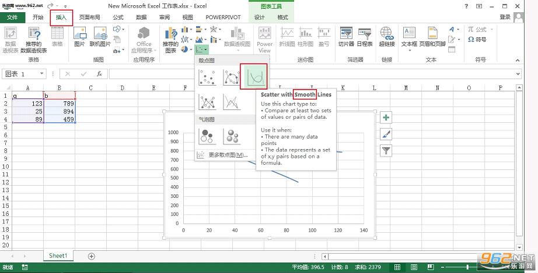Switch to the 开始 Home tab

pos(38,17)
